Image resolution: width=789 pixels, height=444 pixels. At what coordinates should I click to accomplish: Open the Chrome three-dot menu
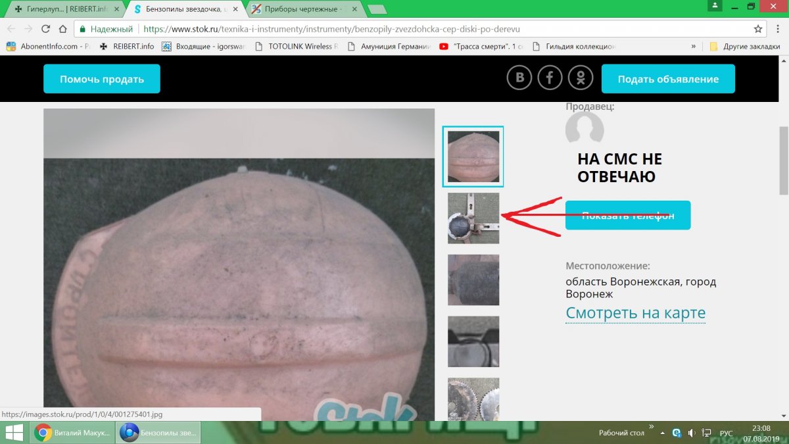[777, 29]
